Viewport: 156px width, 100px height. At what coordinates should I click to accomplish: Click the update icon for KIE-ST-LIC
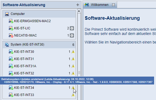(x=72, y=28)
